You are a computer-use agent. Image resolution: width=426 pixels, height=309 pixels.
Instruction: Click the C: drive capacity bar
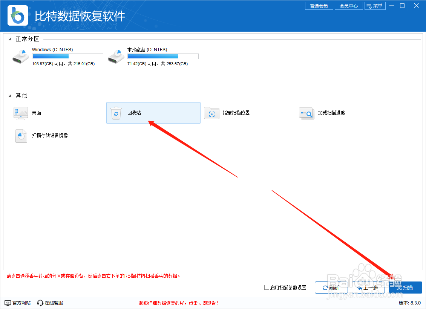(67, 56)
